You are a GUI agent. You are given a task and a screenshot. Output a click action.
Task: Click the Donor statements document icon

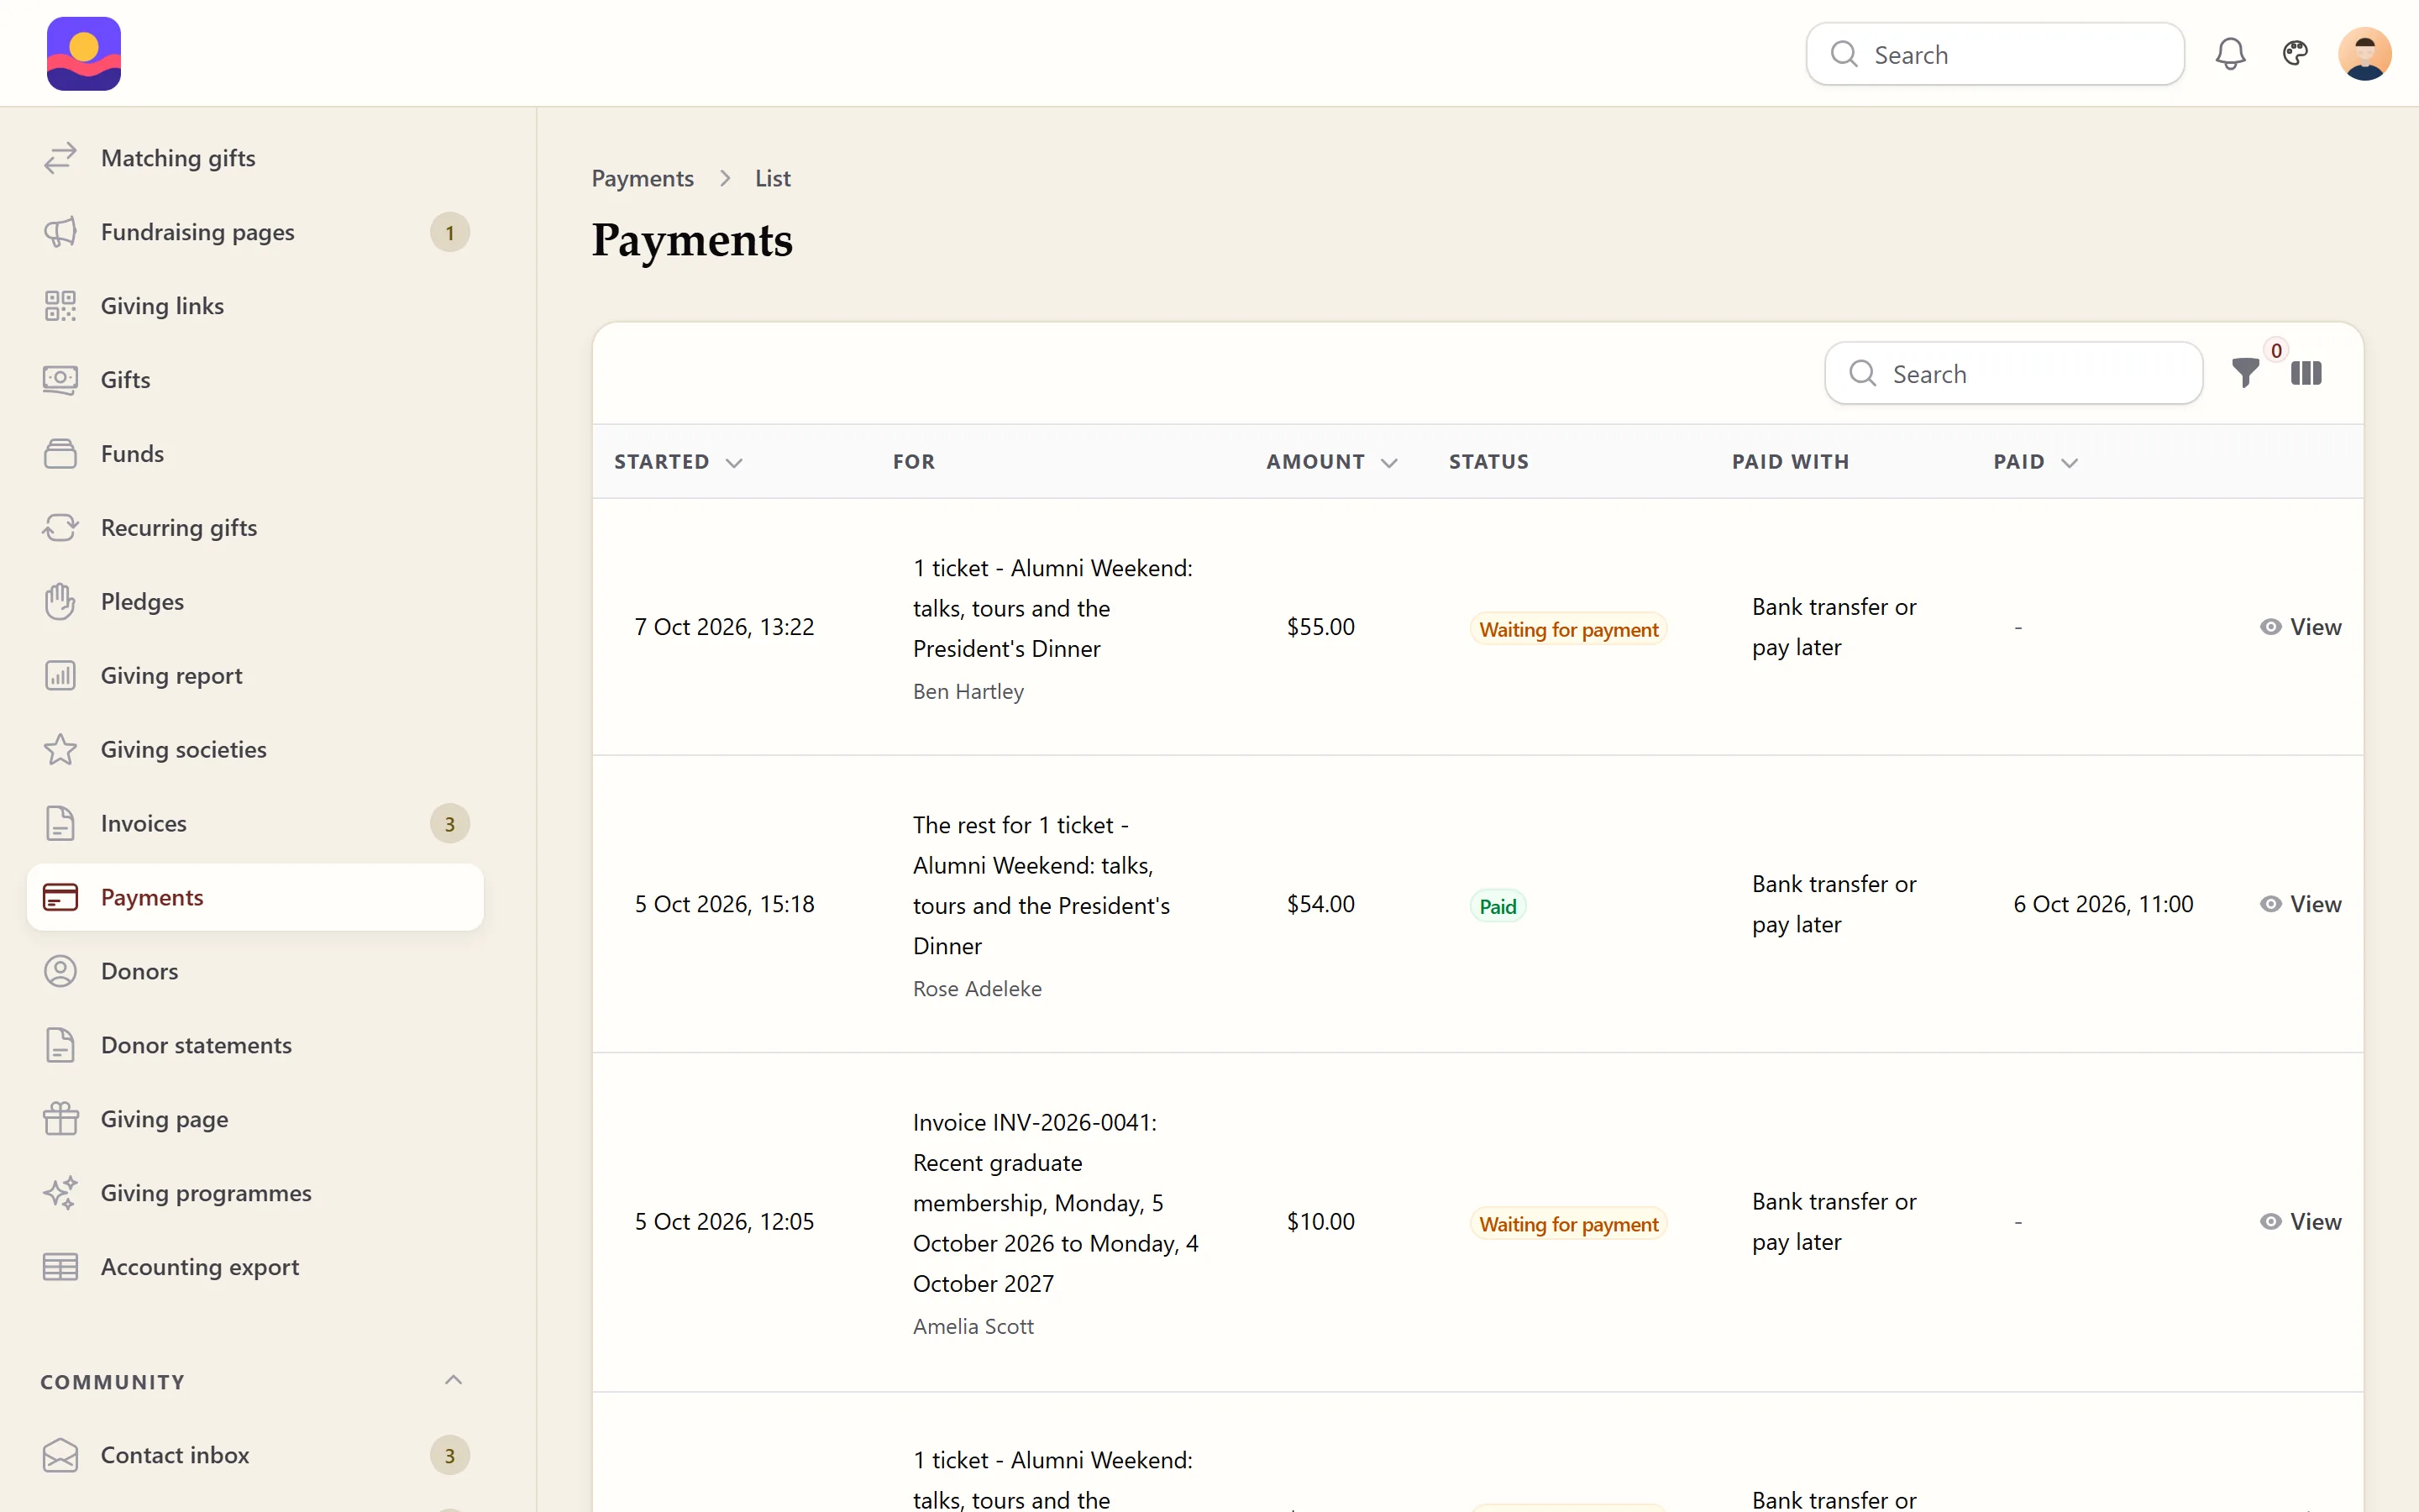(60, 1046)
